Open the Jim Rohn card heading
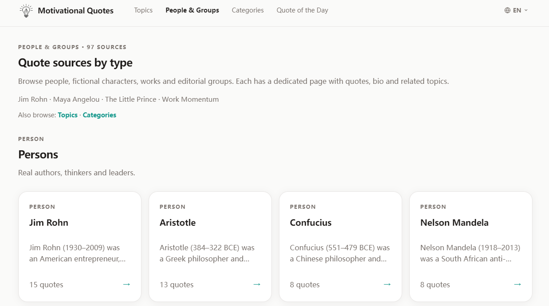Viewport: 549px width, 306px height. pyautogui.click(x=49, y=223)
